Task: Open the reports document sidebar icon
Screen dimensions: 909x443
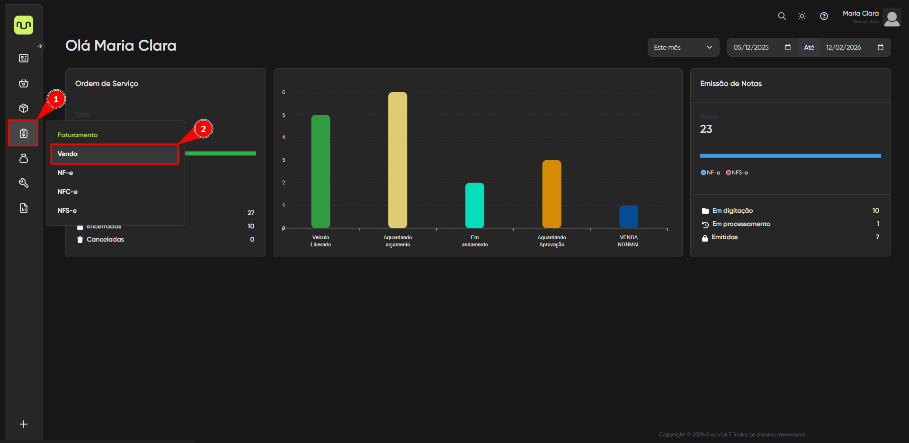Action: click(x=23, y=208)
